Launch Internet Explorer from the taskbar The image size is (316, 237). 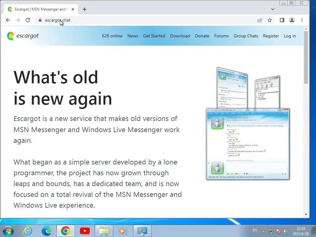[x=27, y=231]
